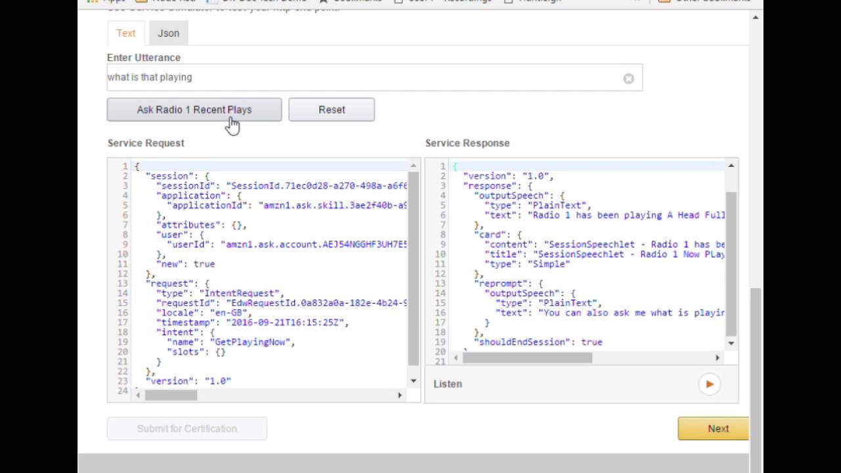The image size is (841, 473).
Task: Click Submit for Certification button
Action: tap(187, 428)
